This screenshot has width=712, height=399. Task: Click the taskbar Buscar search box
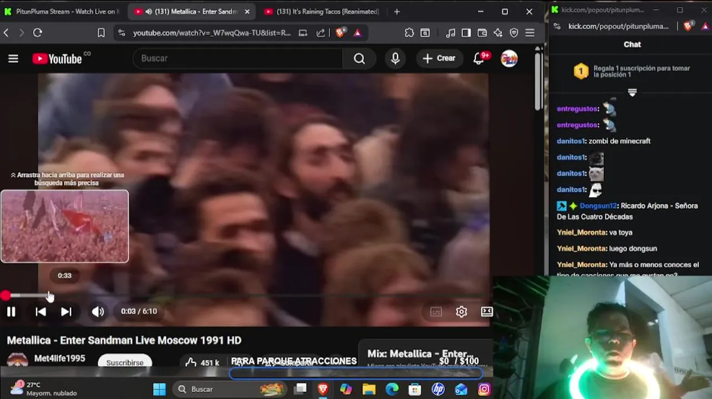pyautogui.click(x=228, y=389)
